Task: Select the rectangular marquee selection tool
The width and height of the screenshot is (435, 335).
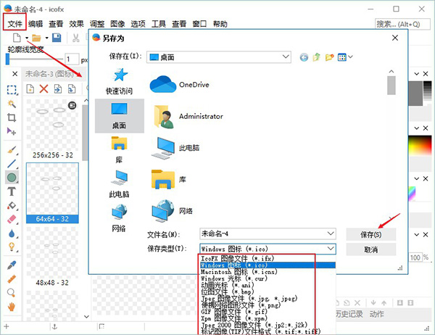Action: (12, 90)
